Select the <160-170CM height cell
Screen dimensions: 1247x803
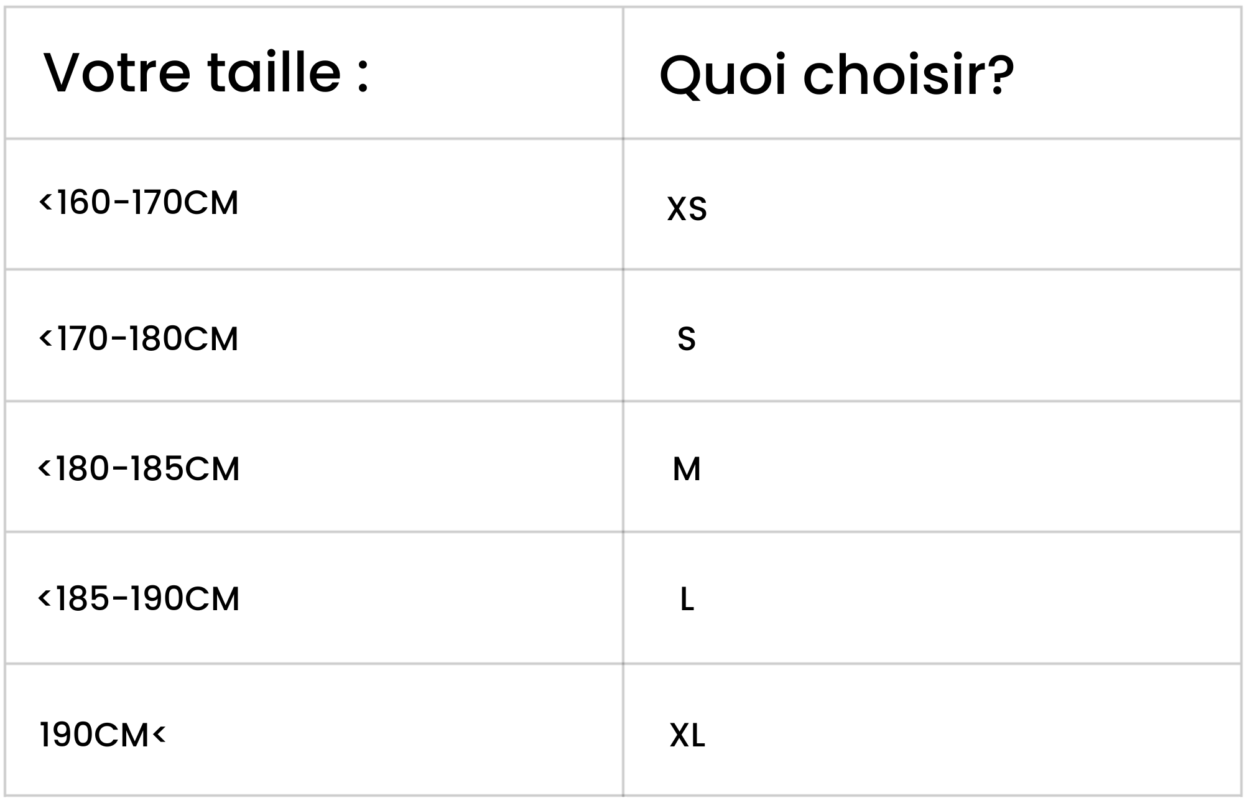click(139, 203)
